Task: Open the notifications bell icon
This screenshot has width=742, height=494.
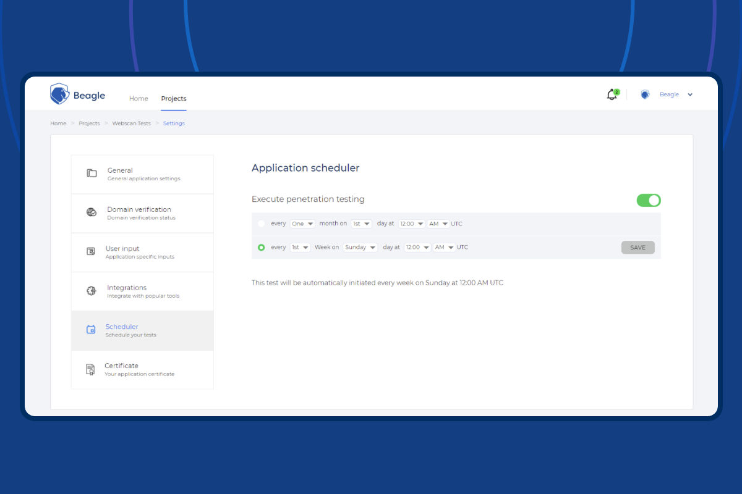Action: pos(612,94)
